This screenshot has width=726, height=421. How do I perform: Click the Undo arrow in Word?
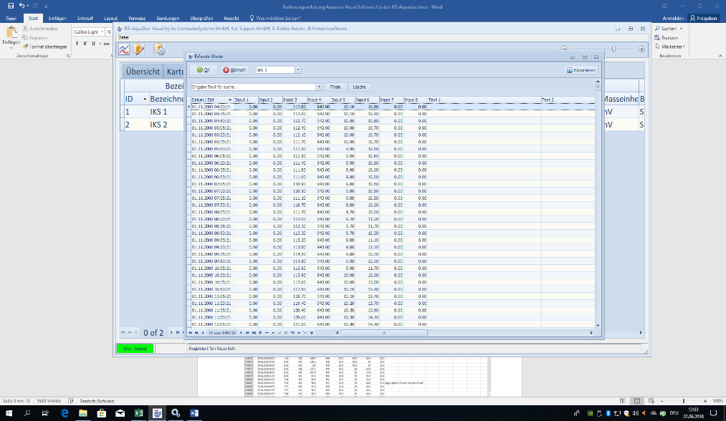22,6
